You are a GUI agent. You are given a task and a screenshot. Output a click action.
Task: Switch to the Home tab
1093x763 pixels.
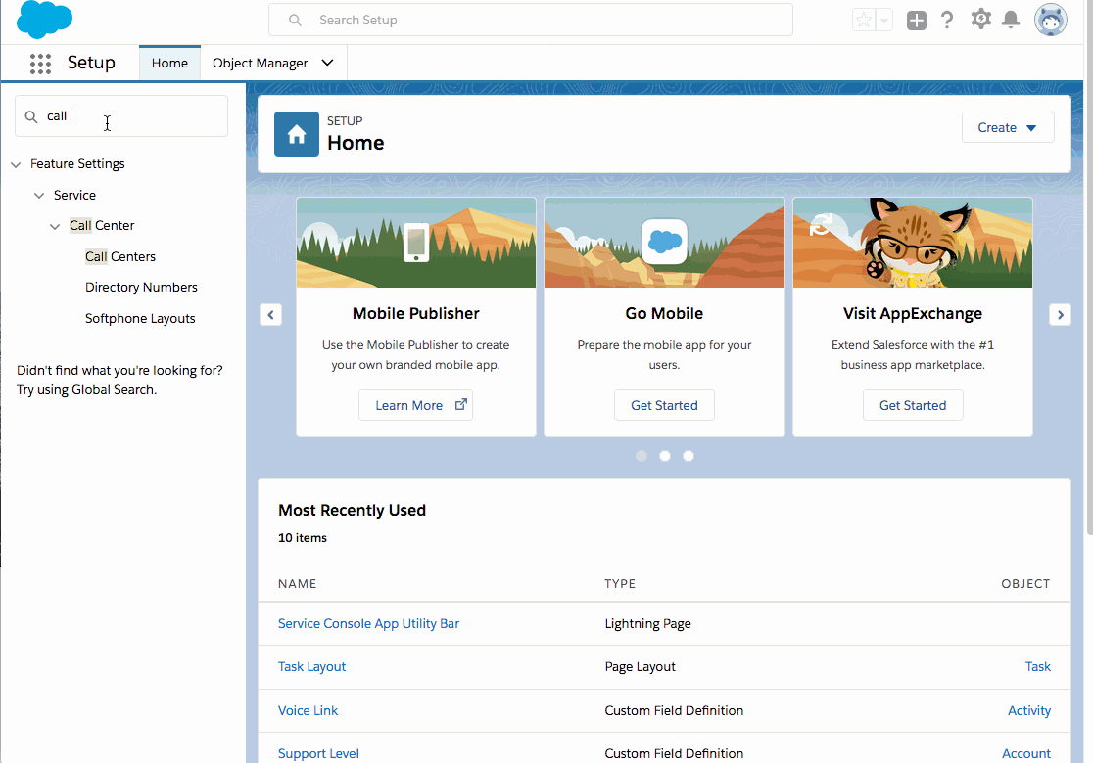click(x=169, y=63)
